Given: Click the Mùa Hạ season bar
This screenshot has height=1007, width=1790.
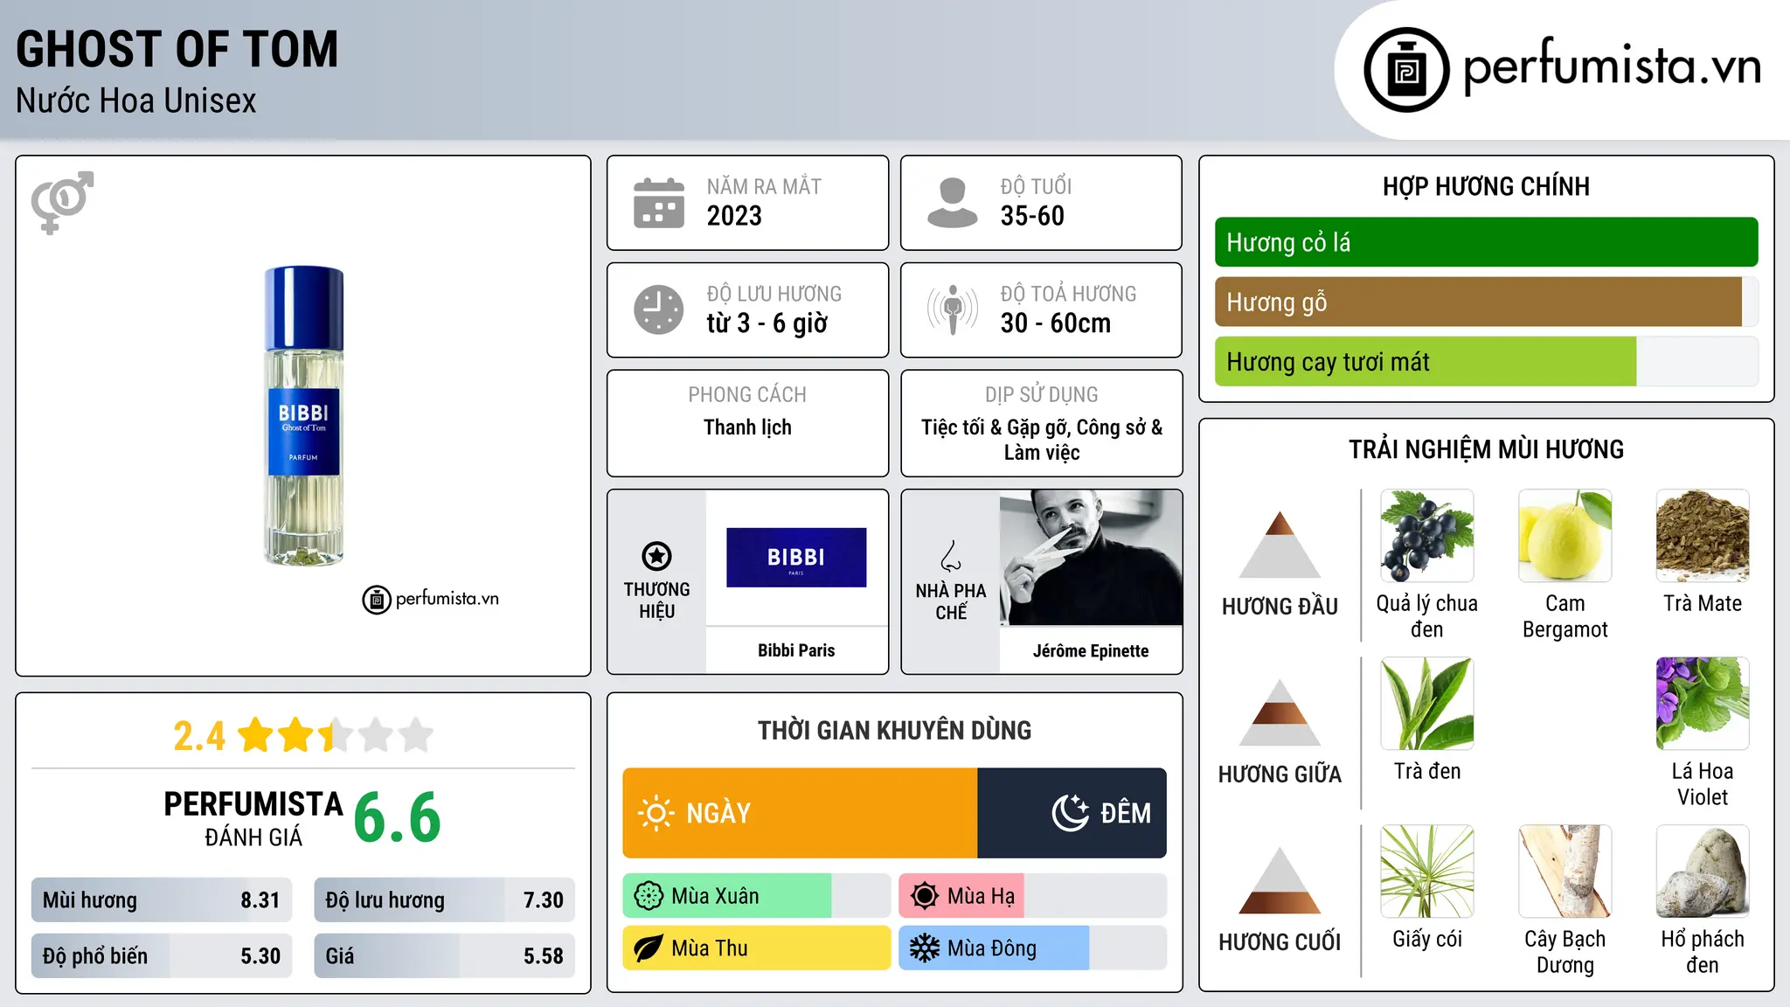Looking at the screenshot, I should [x=1032, y=896].
